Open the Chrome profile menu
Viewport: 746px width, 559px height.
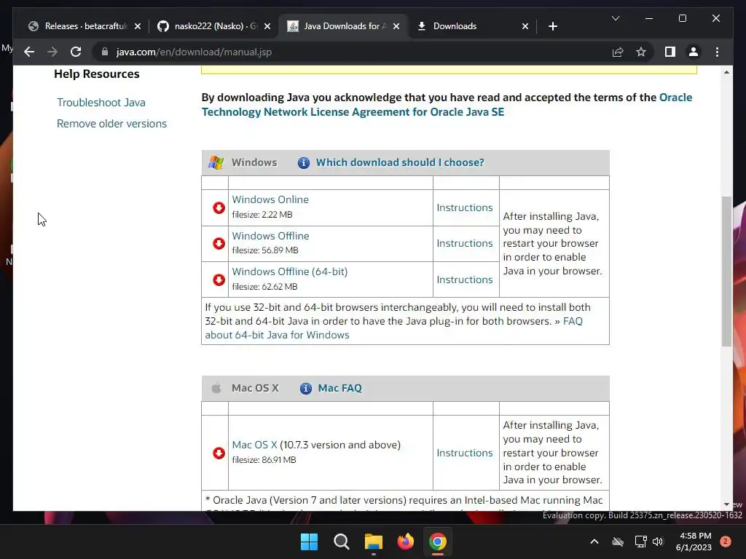click(694, 52)
